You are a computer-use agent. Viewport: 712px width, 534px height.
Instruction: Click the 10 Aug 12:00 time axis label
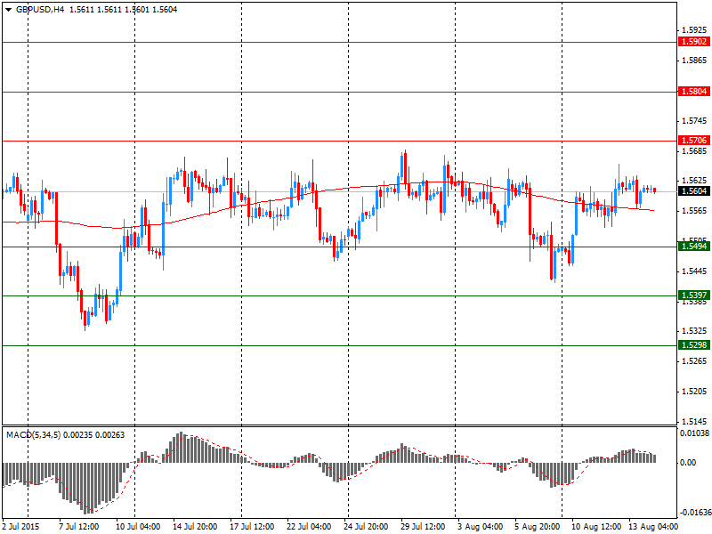point(596,527)
